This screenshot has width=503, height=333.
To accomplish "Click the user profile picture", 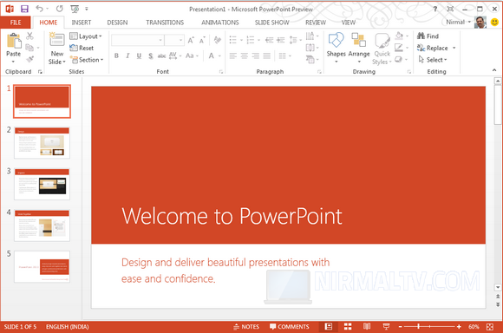I will point(480,23).
